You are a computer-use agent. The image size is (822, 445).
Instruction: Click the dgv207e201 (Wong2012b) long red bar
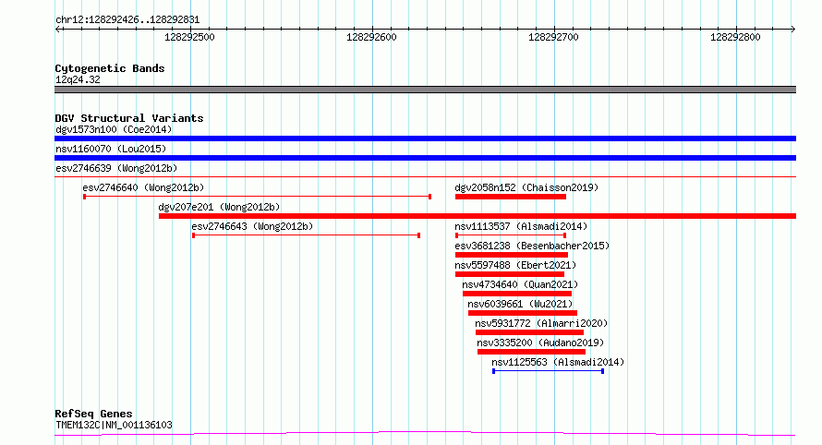477,216
